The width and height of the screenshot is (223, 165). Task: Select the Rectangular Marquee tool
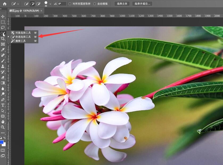click(3, 22)
